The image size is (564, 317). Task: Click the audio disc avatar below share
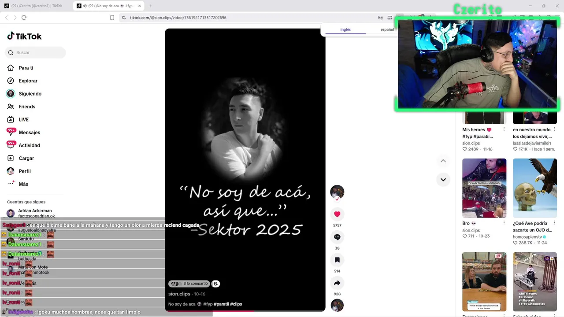click(x=337, y=305)
